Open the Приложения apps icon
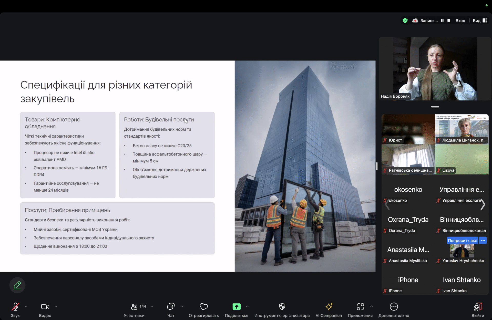Image resolution: width=492 pixels, height=320 pixels. coord(360,307)
